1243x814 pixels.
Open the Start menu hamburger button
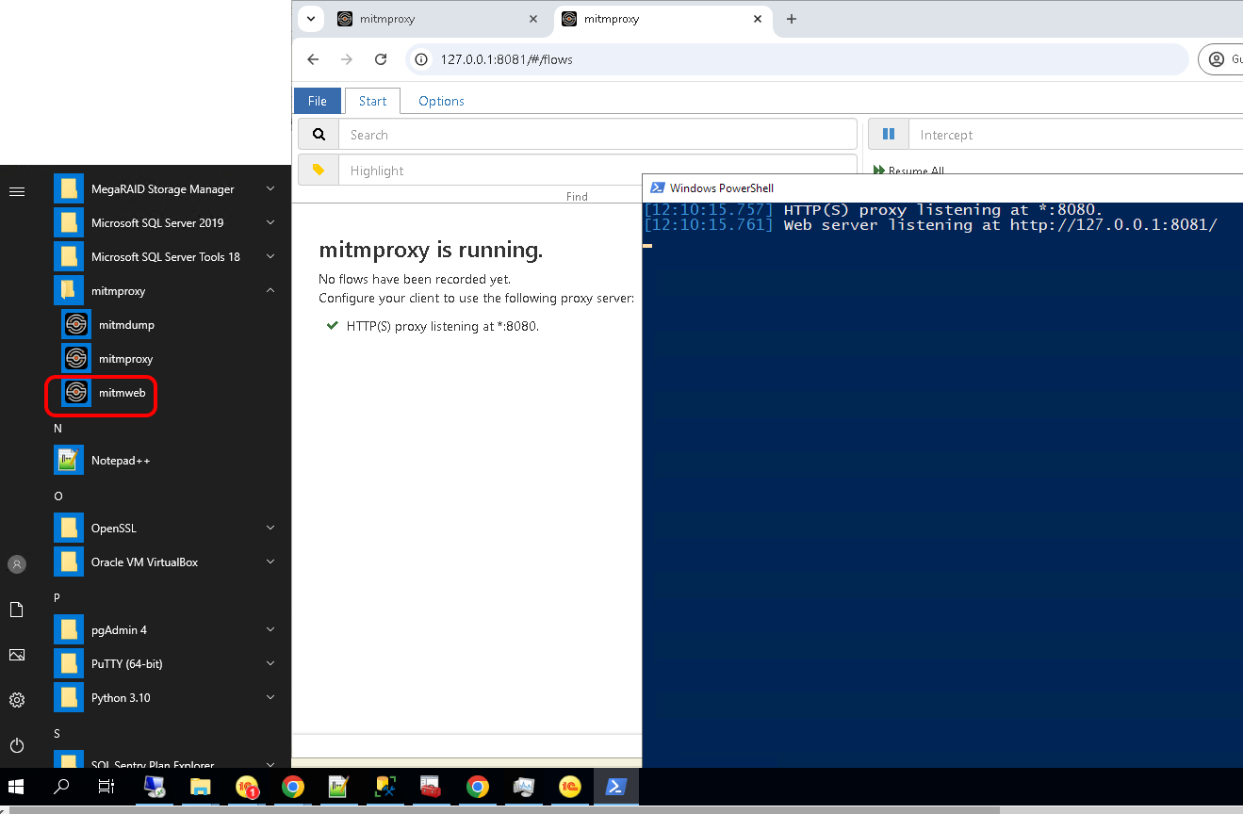click(x=17, y=191)
